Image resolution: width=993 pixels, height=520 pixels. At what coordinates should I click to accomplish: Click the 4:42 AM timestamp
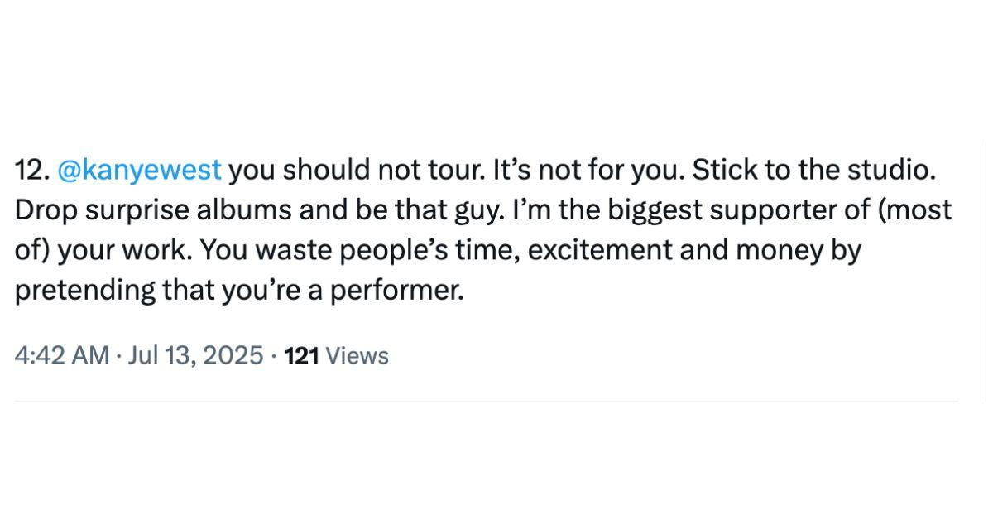62,356
